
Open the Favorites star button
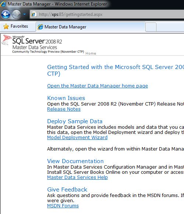tap(16, 26)
